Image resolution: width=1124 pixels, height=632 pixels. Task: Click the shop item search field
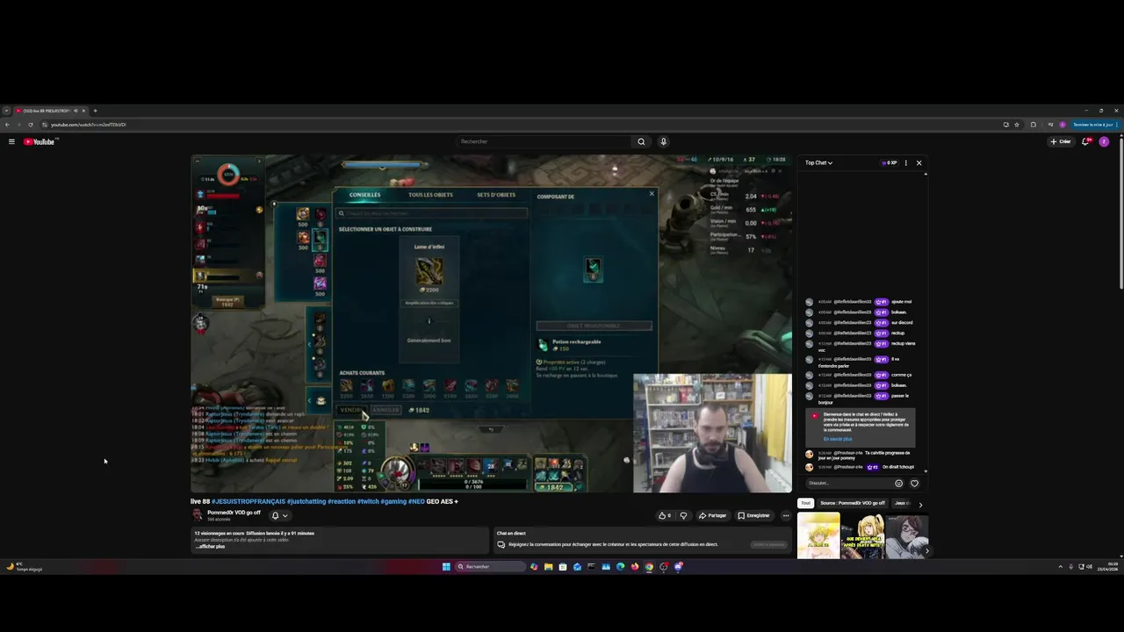pyautogui.click(x=433, y=213)
